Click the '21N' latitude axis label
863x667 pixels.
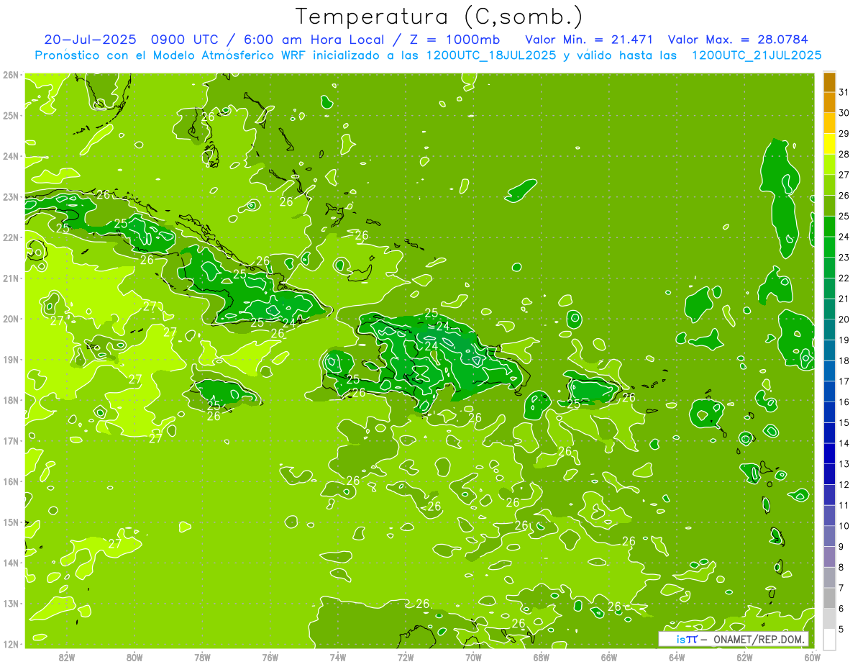(11, 278)
